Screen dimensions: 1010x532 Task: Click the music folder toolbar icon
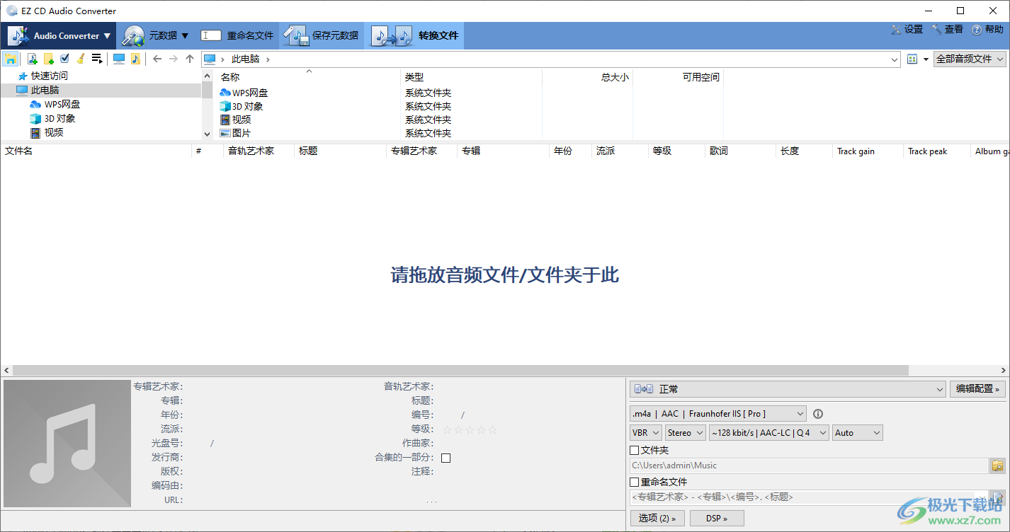(x=135, y=59)
